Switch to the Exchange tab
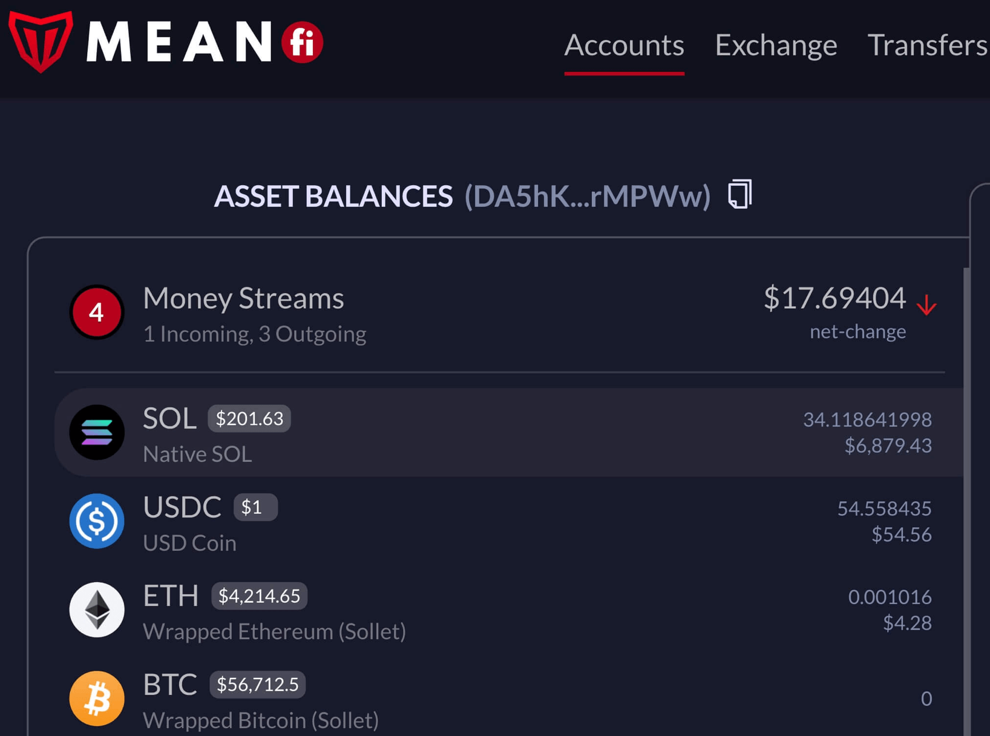 pos(776,45)
